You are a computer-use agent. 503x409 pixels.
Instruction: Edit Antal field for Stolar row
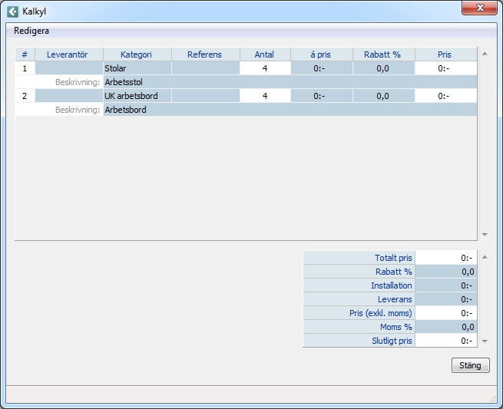click(x=264, y=68)
